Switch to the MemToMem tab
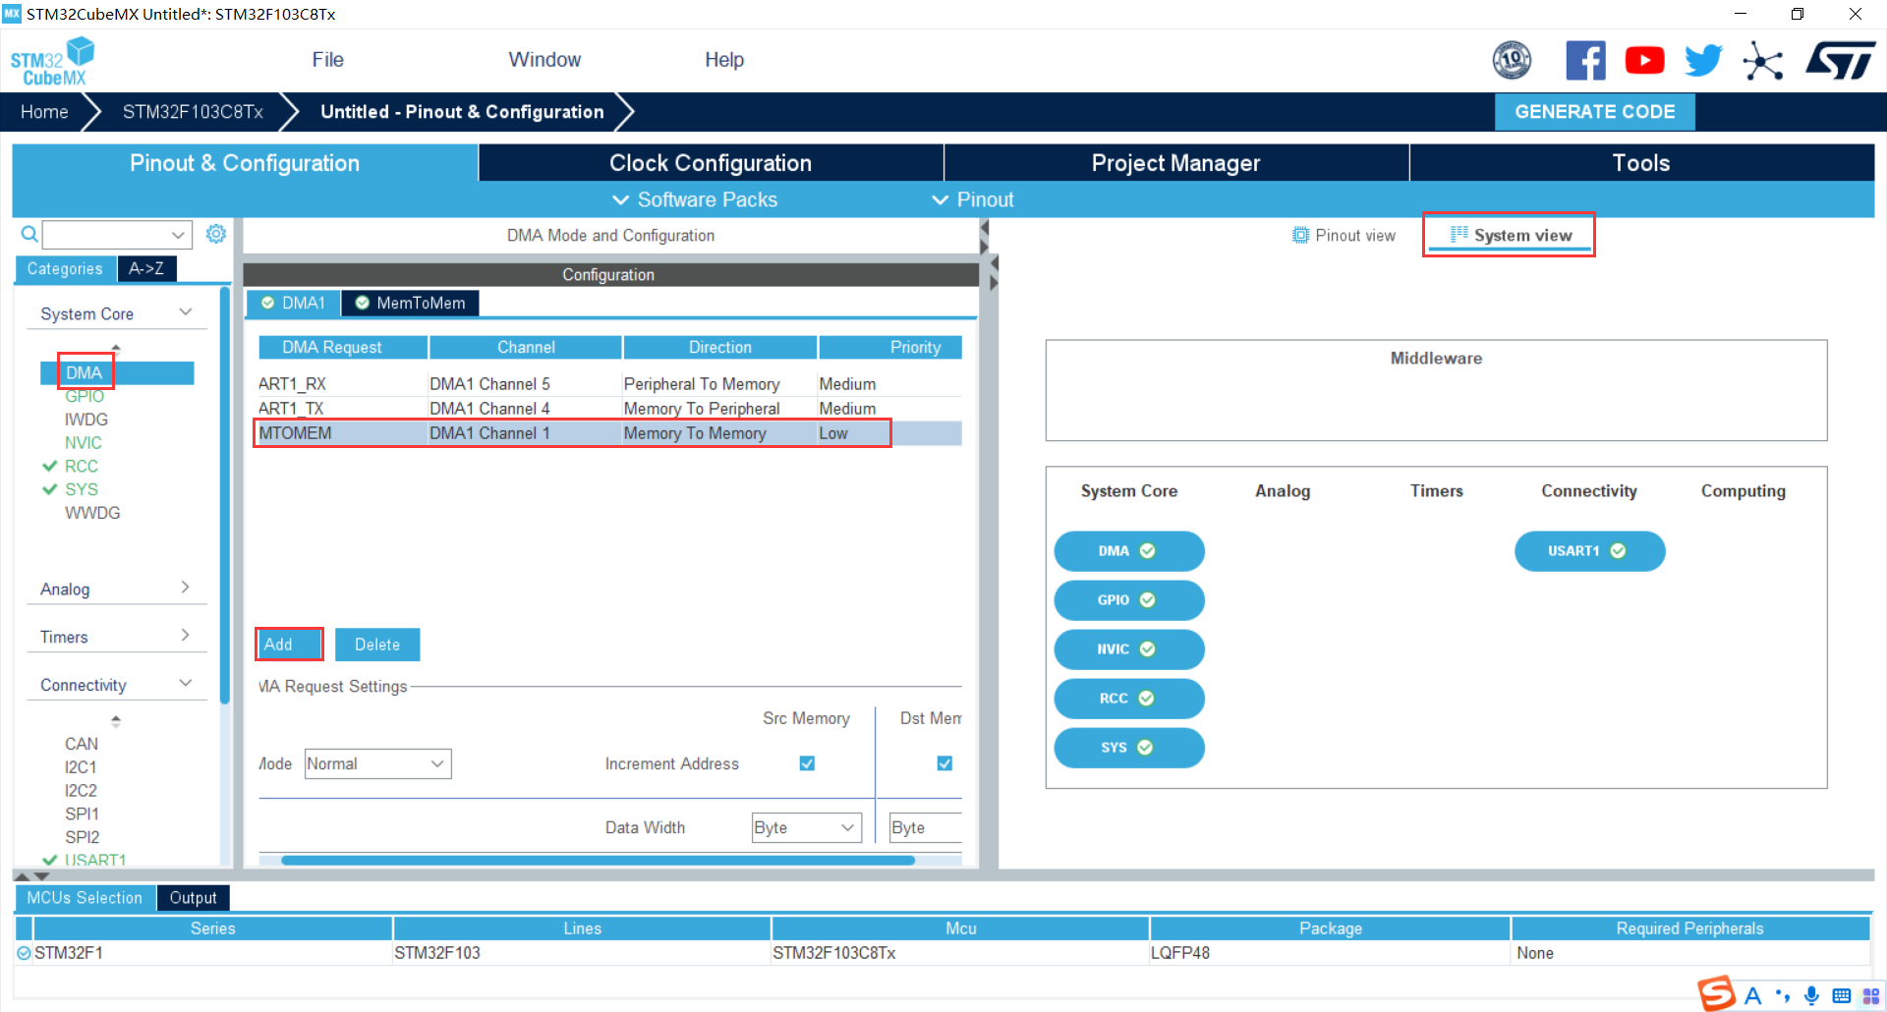 (x=411, y=303)
